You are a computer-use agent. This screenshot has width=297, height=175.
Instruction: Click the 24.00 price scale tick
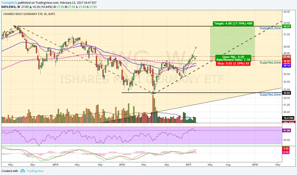tap(286, 82)
